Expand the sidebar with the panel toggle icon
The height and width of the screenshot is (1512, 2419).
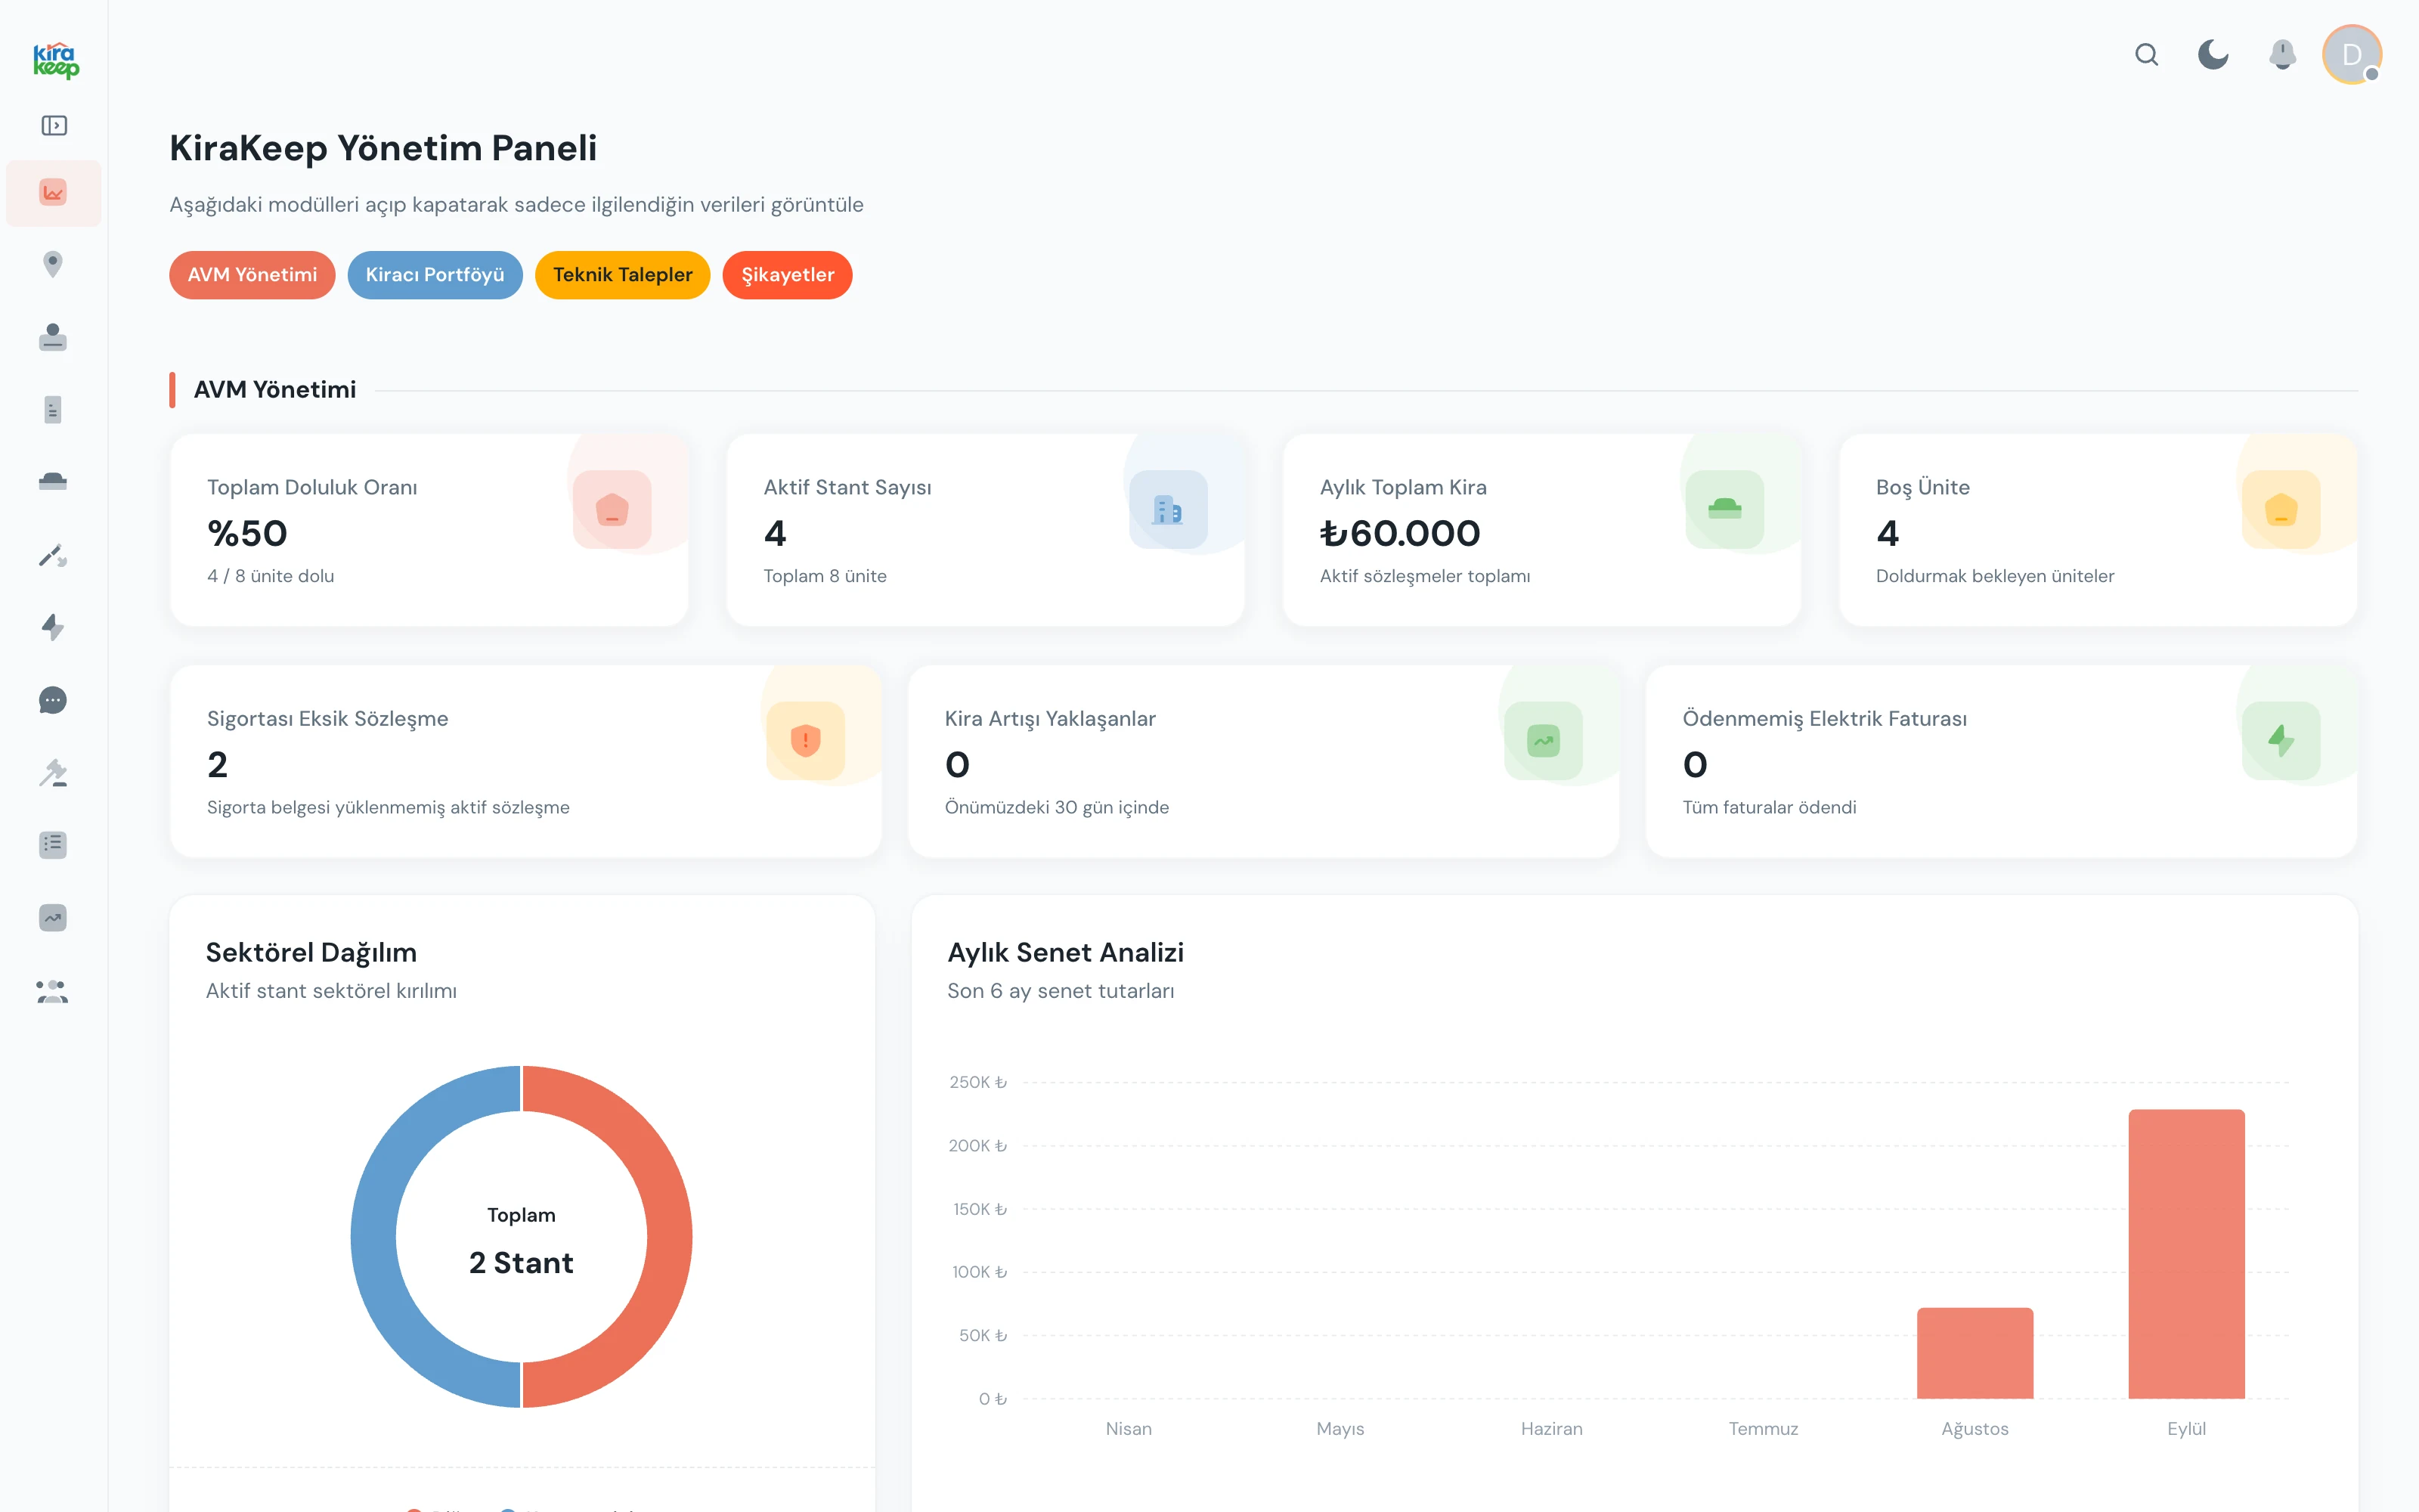point(54,125)
